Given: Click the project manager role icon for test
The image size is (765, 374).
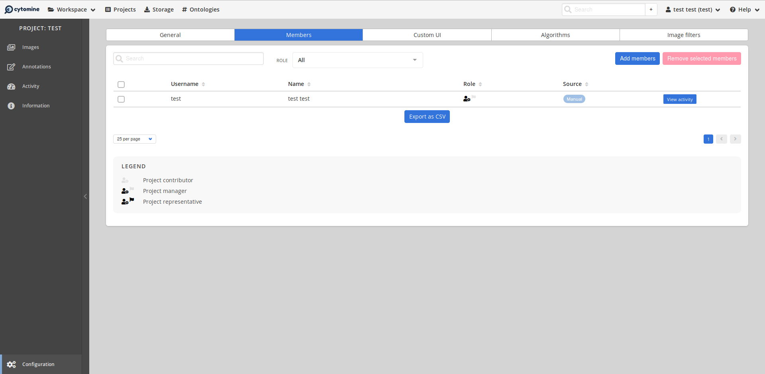Looking at the screenshot, I should [467, 99].
